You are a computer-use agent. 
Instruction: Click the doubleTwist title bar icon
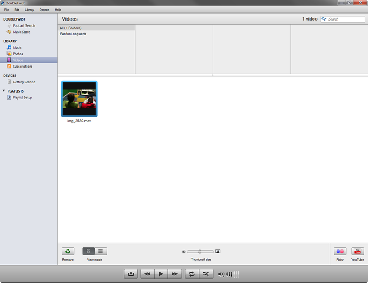click(x=2, y=3)
